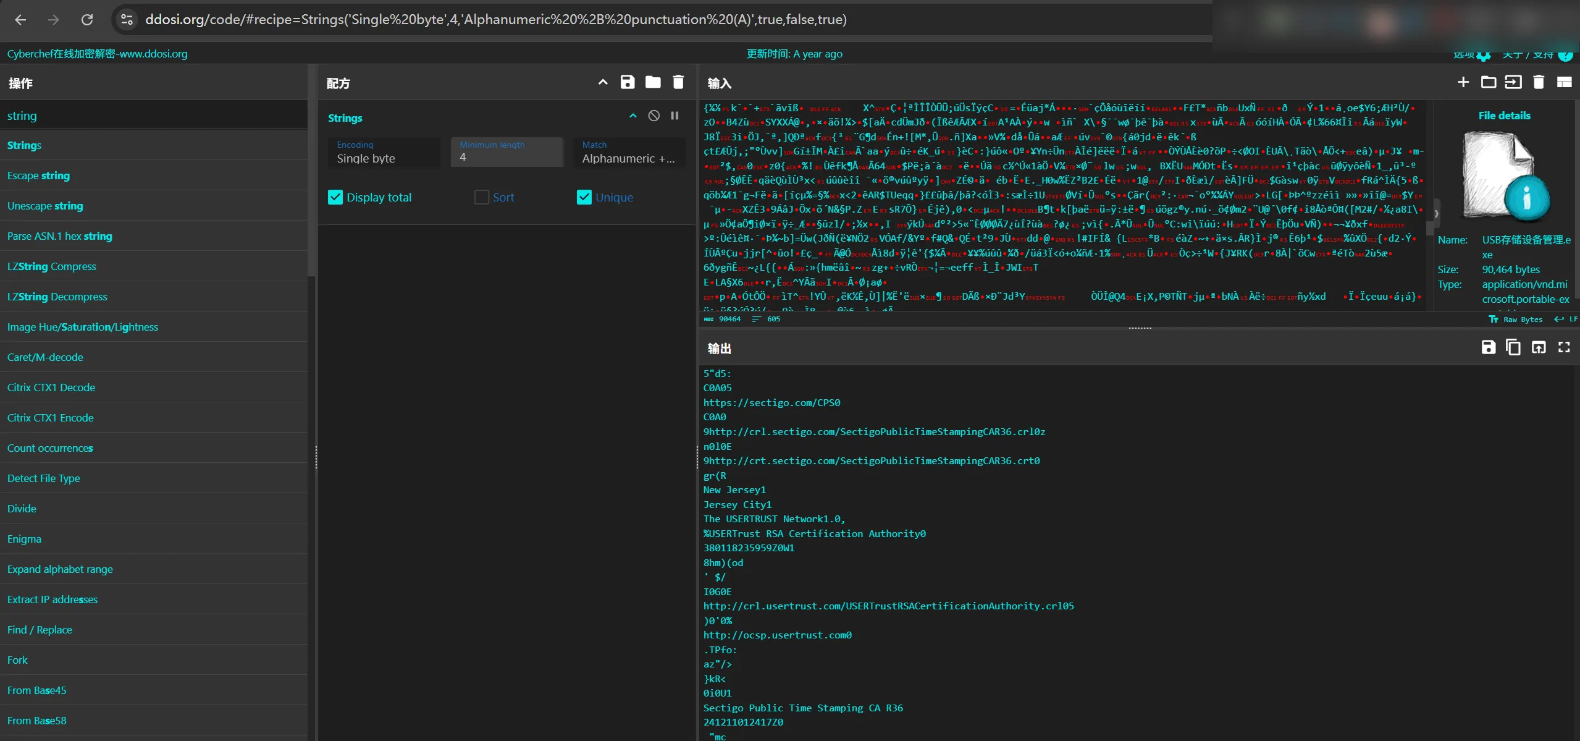The height and width of the screenshot is (741, 1580).
Task: Click the Cyberchef www.ddosi.org header link
Action: pyautogui.click(x=97, y=54)
